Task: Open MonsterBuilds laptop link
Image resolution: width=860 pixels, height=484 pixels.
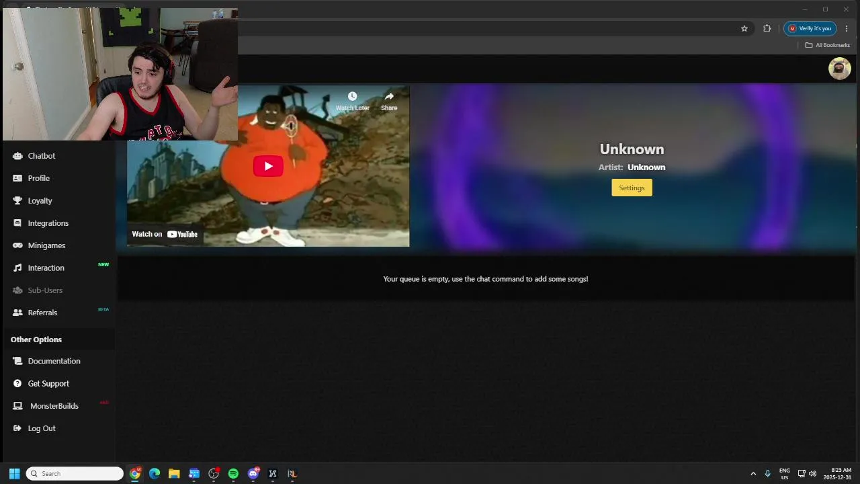Action: (54, 406)
